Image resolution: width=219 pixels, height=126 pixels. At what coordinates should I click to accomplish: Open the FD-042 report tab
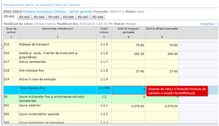24,17
